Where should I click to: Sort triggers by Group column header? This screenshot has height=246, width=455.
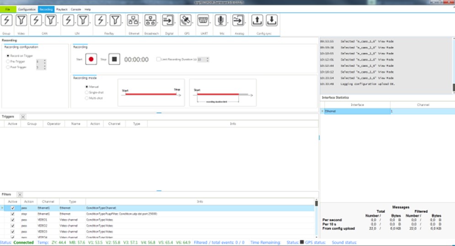(x=32, y=124)
